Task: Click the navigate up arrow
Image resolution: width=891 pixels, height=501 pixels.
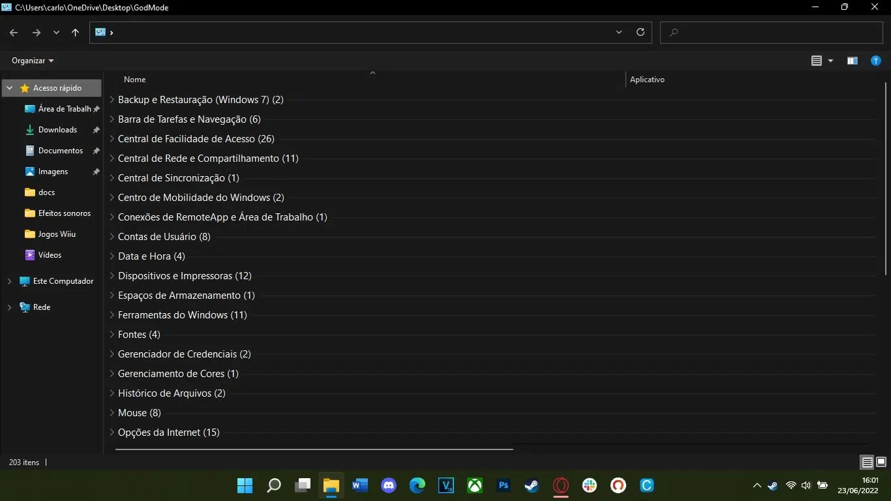Action: (75, 32)
